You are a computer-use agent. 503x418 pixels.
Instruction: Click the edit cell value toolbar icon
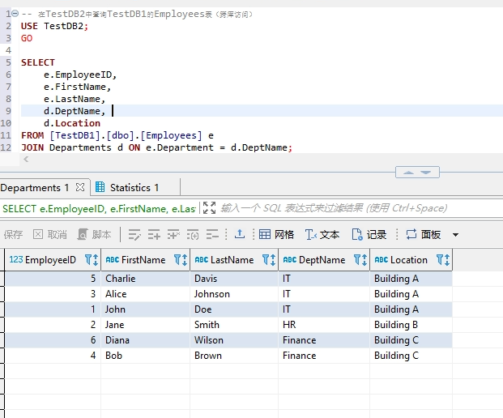pyautogui.click(x=134, y=234)
